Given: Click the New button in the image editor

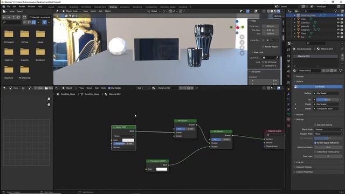Looking at the screenshot, I should point(39,88).
